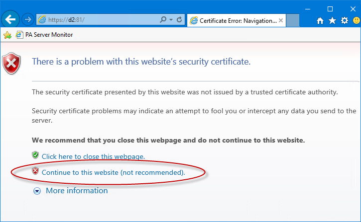
Task: Click the smiley feedback icon
Action: [356, 21]
